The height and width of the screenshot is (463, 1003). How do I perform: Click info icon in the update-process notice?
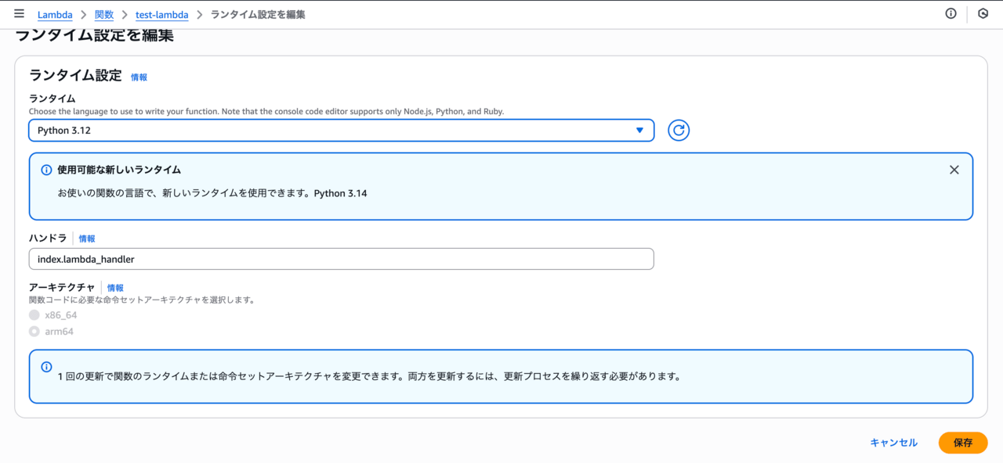tap(46, 367)
